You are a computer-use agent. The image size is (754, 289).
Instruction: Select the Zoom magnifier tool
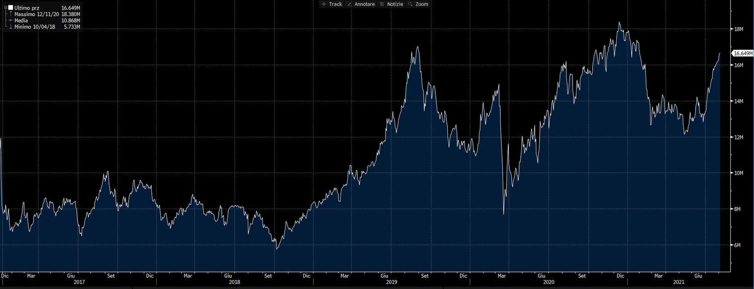418,4
